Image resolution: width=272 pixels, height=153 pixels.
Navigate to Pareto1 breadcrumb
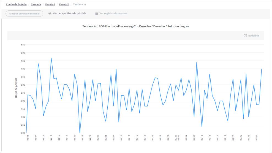click(x=50, y=4)
